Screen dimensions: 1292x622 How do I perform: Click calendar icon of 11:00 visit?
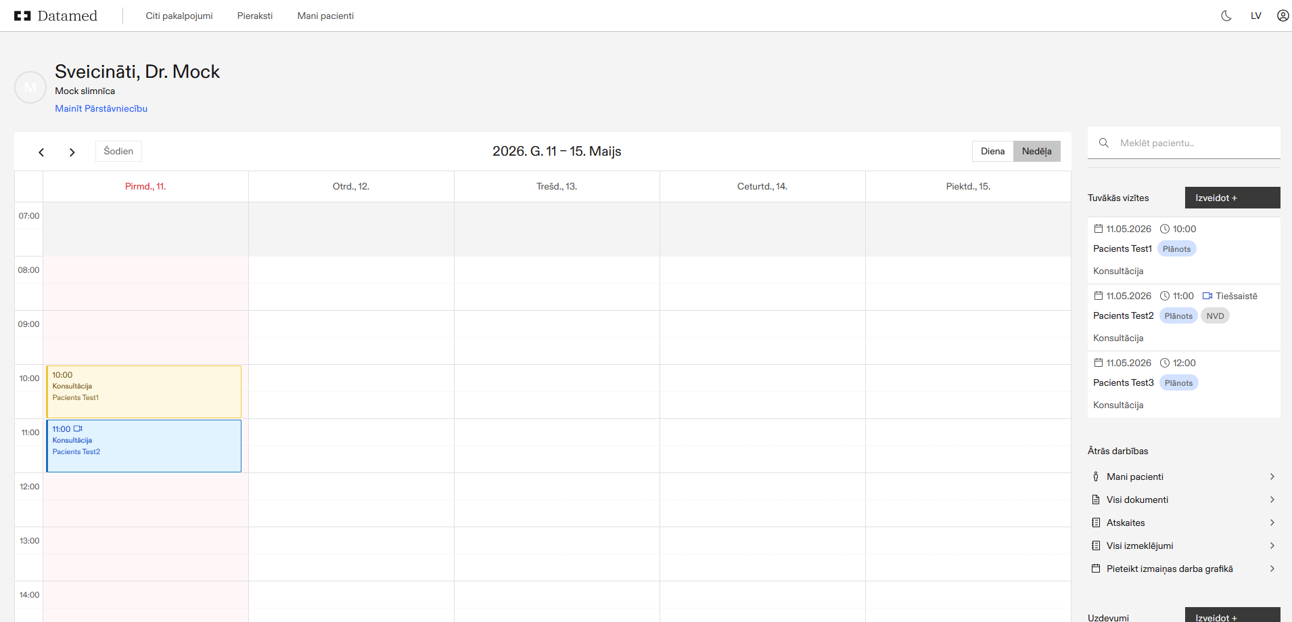click(x=1099, y=296)
